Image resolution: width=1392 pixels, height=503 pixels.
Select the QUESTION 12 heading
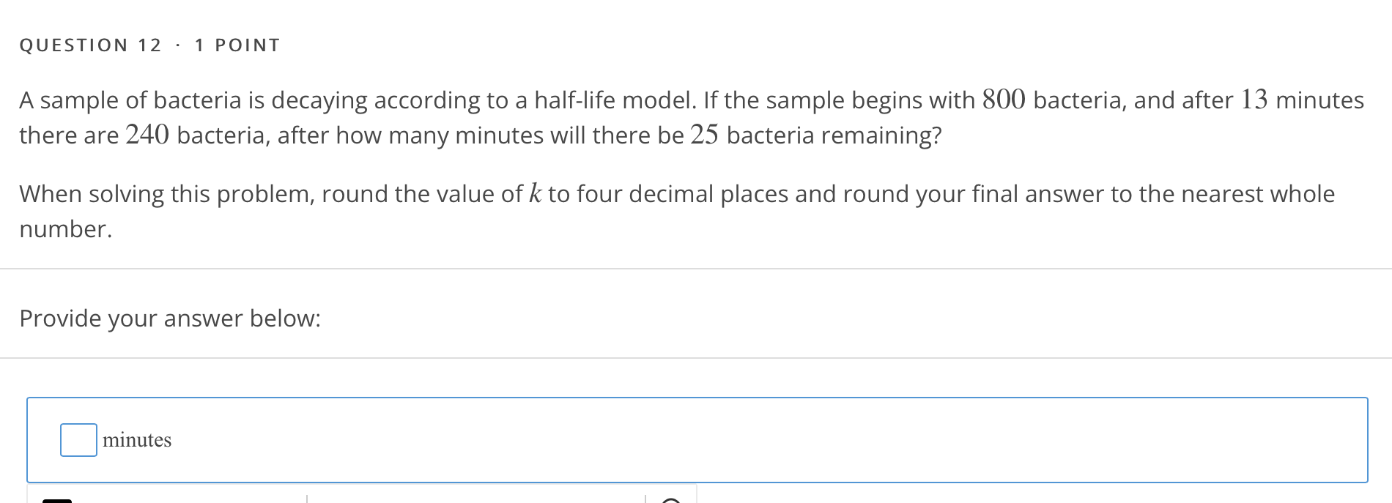[x=90, y=45]
